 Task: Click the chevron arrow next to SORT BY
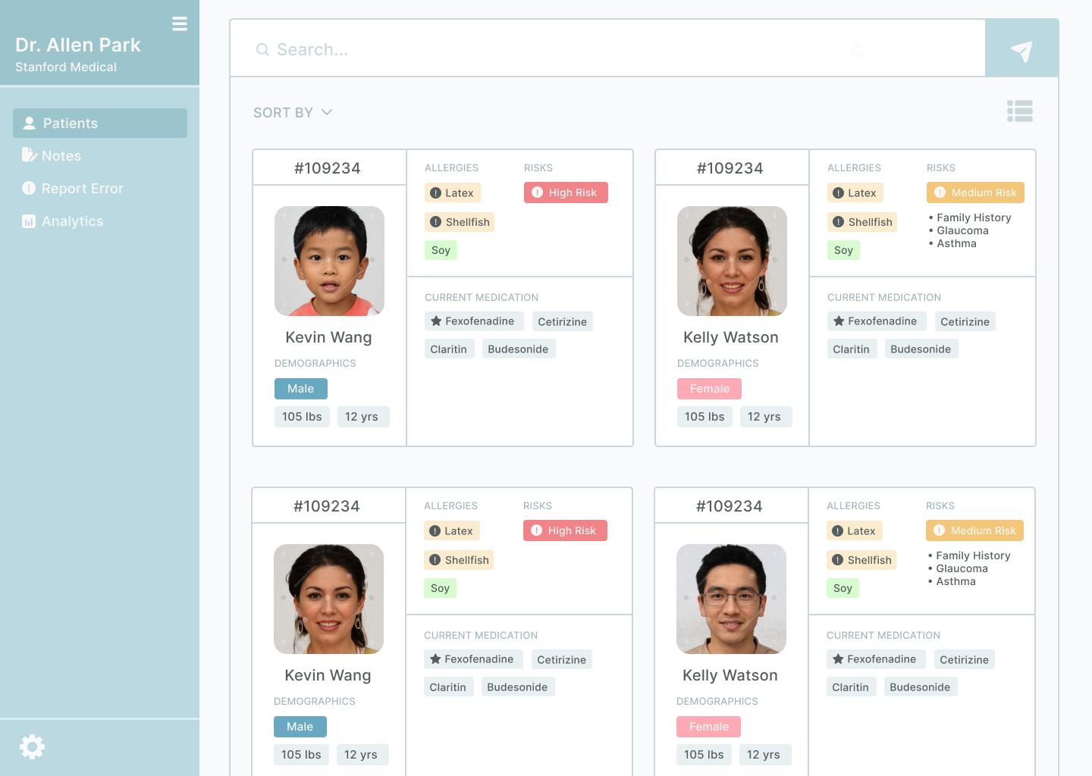point(327,112)
